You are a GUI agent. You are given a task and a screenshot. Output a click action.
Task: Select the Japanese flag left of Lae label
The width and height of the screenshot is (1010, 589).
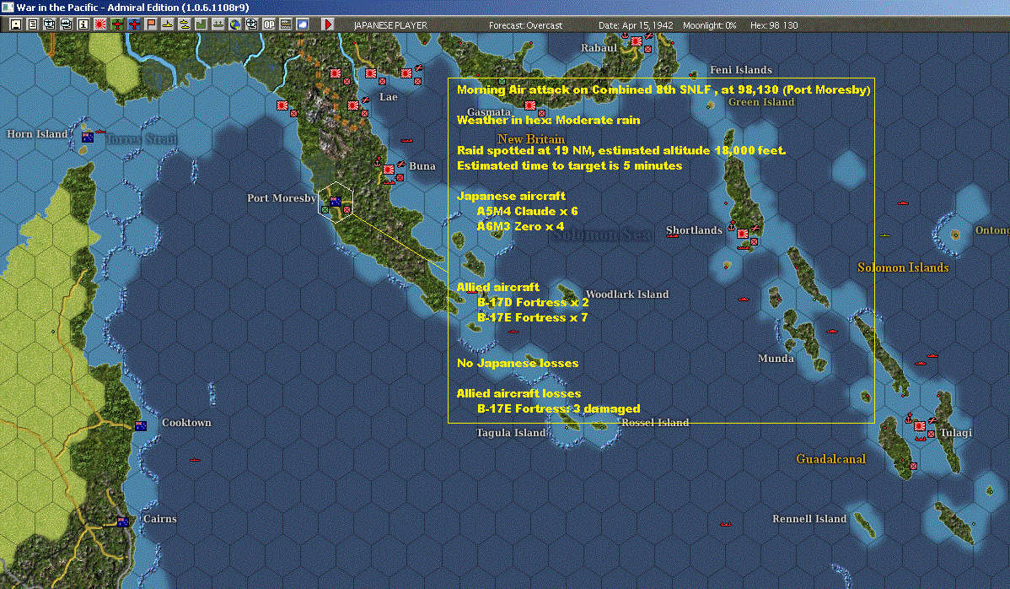click(353, 105)
